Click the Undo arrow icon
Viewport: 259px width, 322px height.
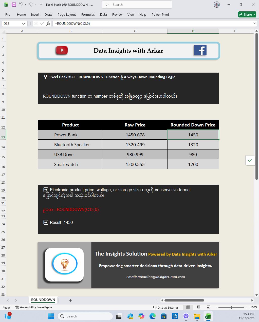click(21, 5)
